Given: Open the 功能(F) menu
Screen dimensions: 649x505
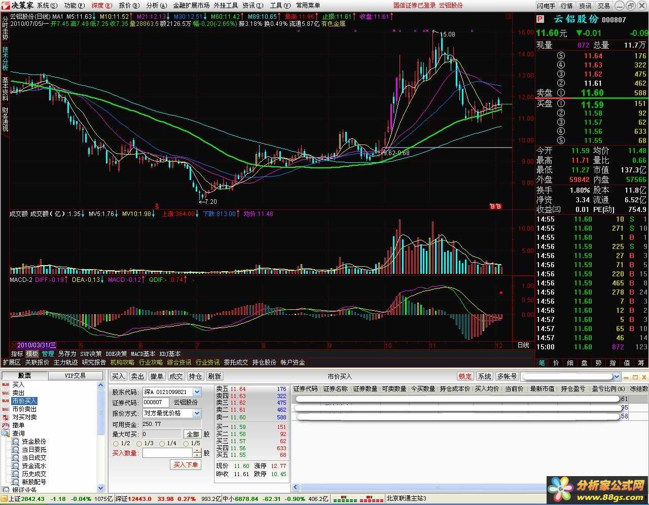Looking at the screenshot, I should 74,6.
